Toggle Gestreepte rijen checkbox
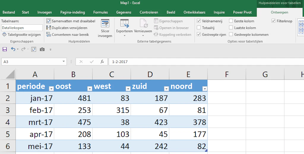Image resolution: width=304 pixels, height=154 pixels. pos(199,34)
